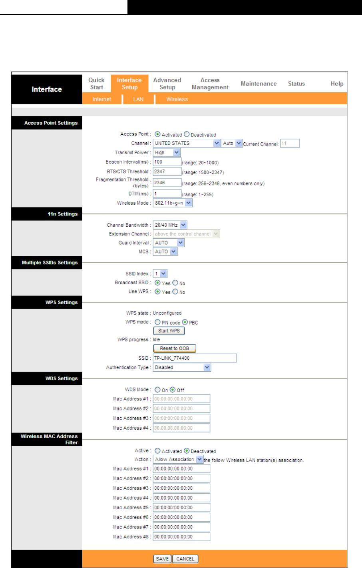Choose Broadcast SSID No option
Viewport: 362px width, 568px height.
(175, 283)
